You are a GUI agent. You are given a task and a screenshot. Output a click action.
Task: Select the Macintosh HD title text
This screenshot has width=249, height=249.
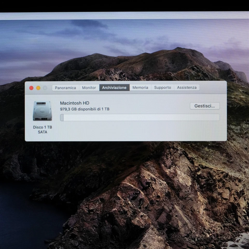(x=74, y=103)
